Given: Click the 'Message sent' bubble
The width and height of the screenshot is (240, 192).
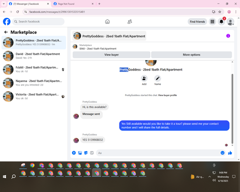Looking at the screenshot, I should (91, 114).
